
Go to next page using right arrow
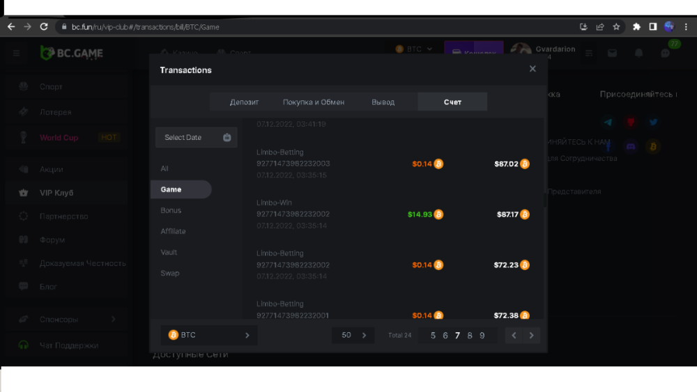[532, 336]
